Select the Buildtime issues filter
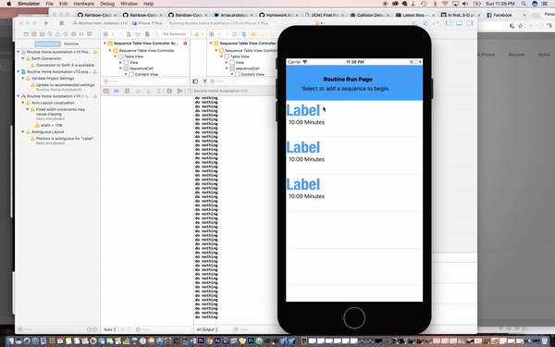The width and height of the screenshot is (555, 347). coord(47,43)
